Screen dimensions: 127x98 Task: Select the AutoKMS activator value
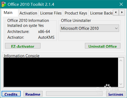point(46,37)
